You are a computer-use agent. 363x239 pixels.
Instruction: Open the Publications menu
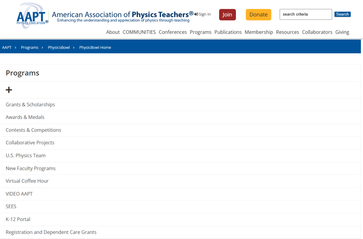click(x=228, y=32)
